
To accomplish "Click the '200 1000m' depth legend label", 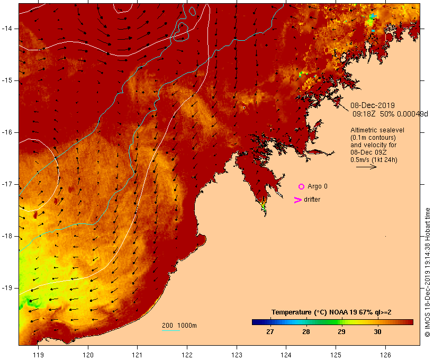I will tap(179, 326).
